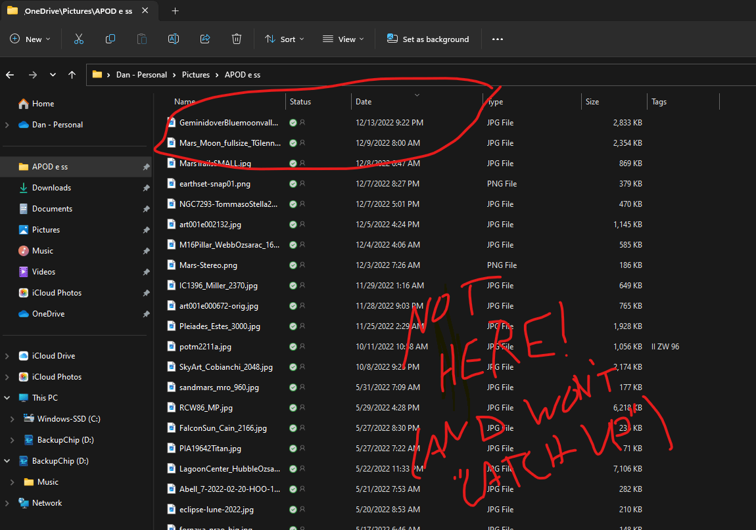Select file NGC7293-TommasoStella2...
This screenshot has width=756, height=530.
228,204
